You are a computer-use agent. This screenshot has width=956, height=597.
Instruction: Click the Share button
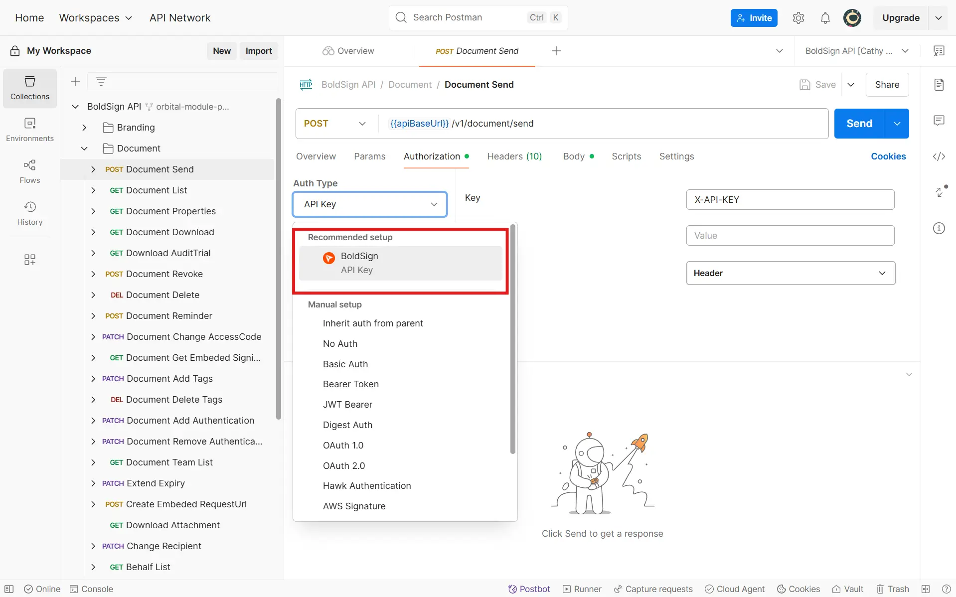tap(887, 85)
